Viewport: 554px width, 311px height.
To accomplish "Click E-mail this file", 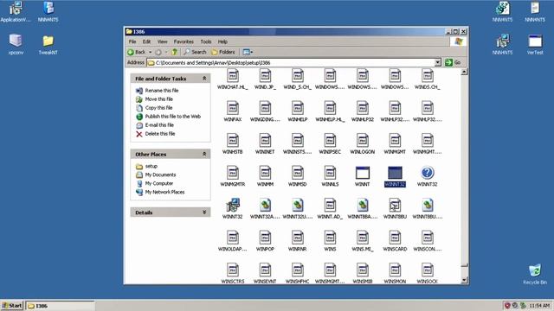I will click(x=159, y=125).
